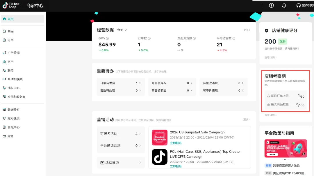Expand 更多 in the 营销活动 panel
The width and height of the screenshot is (314, 176).
click(247, 119)
